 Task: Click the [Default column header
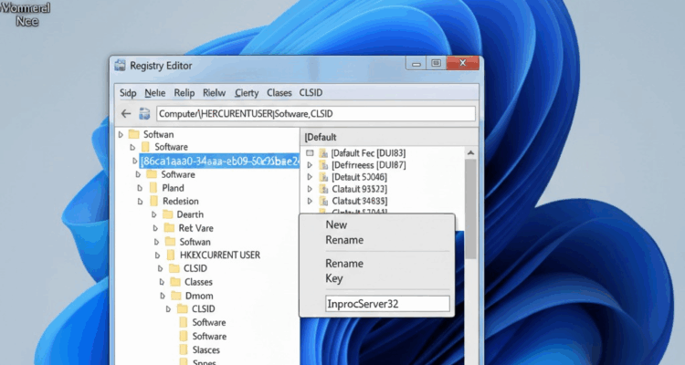(x=321, y=137)
